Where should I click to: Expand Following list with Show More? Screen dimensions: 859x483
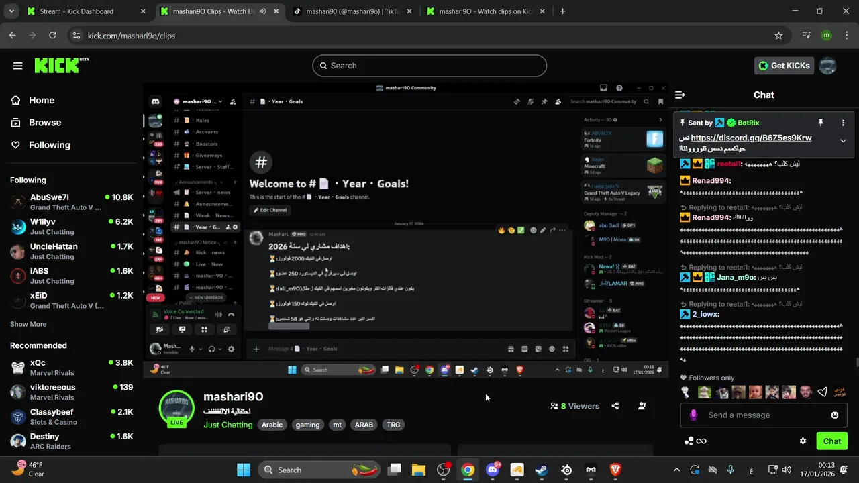pos(28,324)
